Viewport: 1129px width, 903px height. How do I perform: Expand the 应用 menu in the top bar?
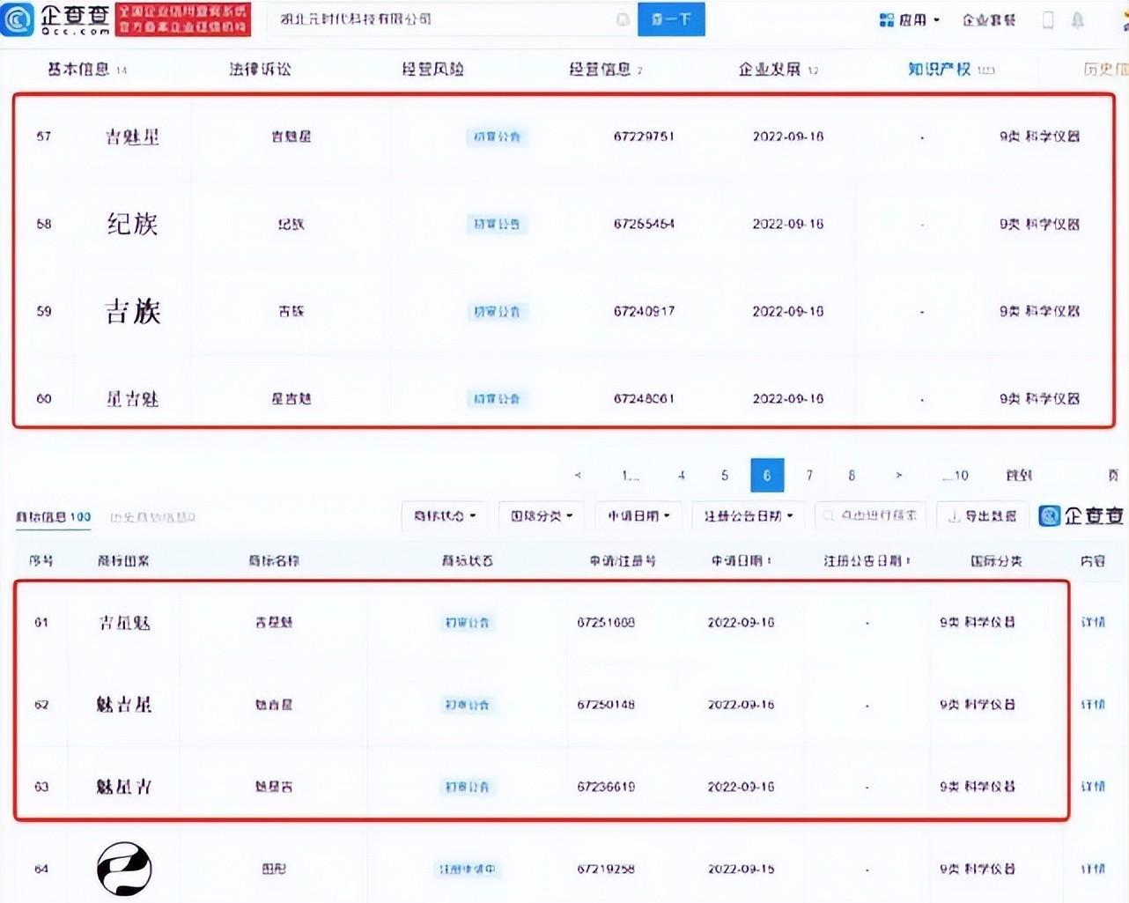(x=916, y=19)
